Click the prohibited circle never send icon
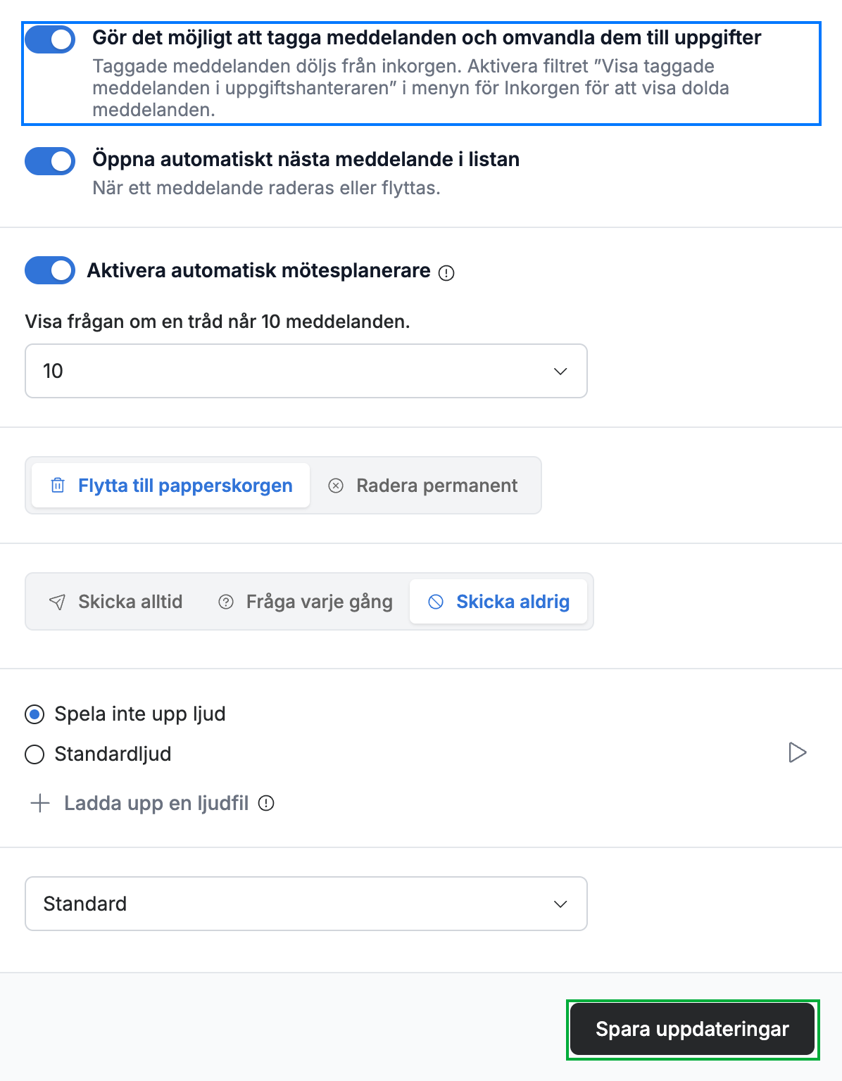Screen dimensions: 842x1081 [x=436, y=602]
